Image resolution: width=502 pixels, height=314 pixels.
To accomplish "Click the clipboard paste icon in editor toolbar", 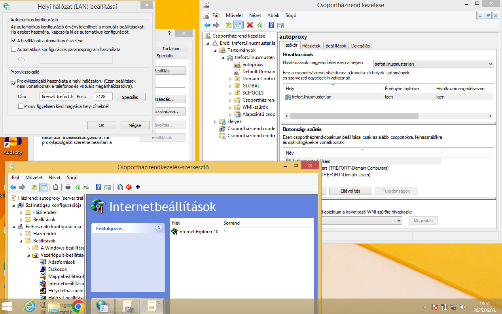I will [x=56, y=187].
